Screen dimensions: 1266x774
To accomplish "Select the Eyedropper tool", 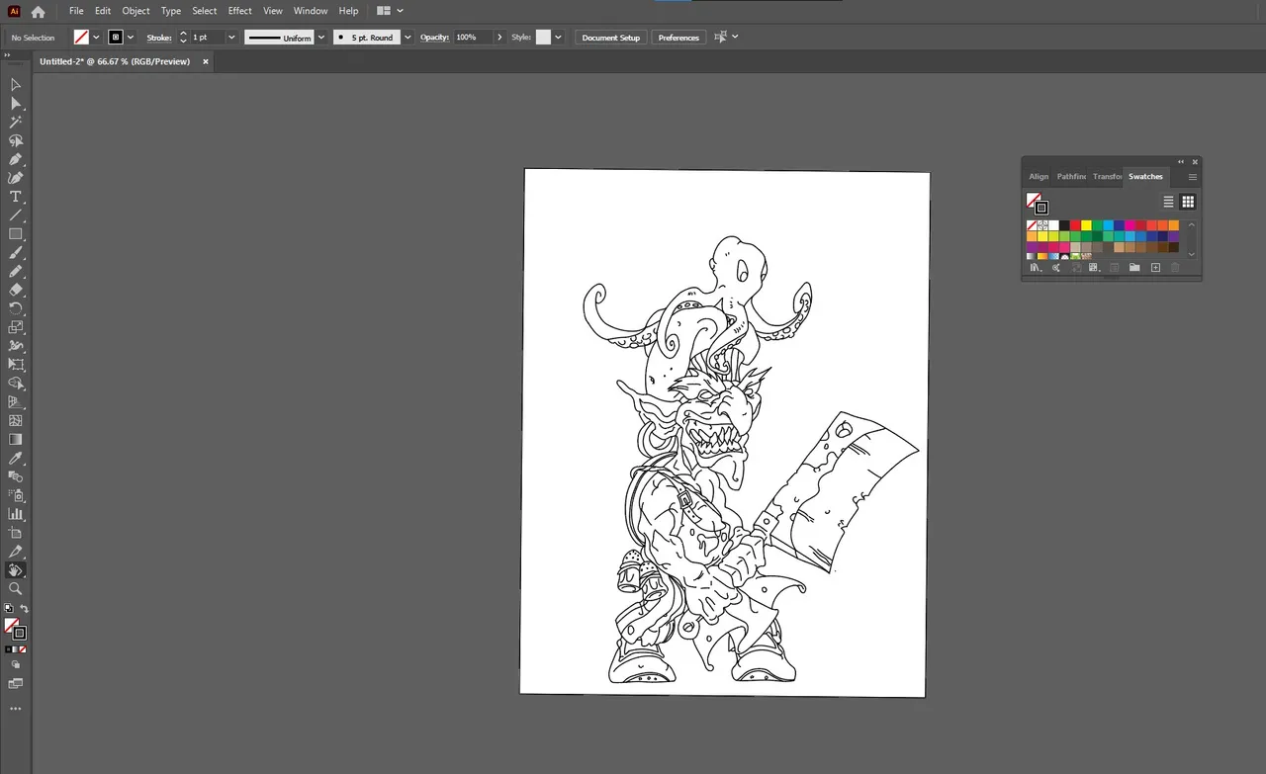I will click(x=16, y=458).
